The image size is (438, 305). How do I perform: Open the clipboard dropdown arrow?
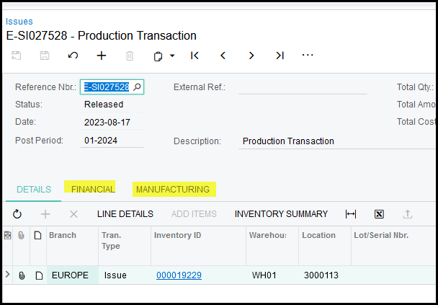(x=173, y=56)
